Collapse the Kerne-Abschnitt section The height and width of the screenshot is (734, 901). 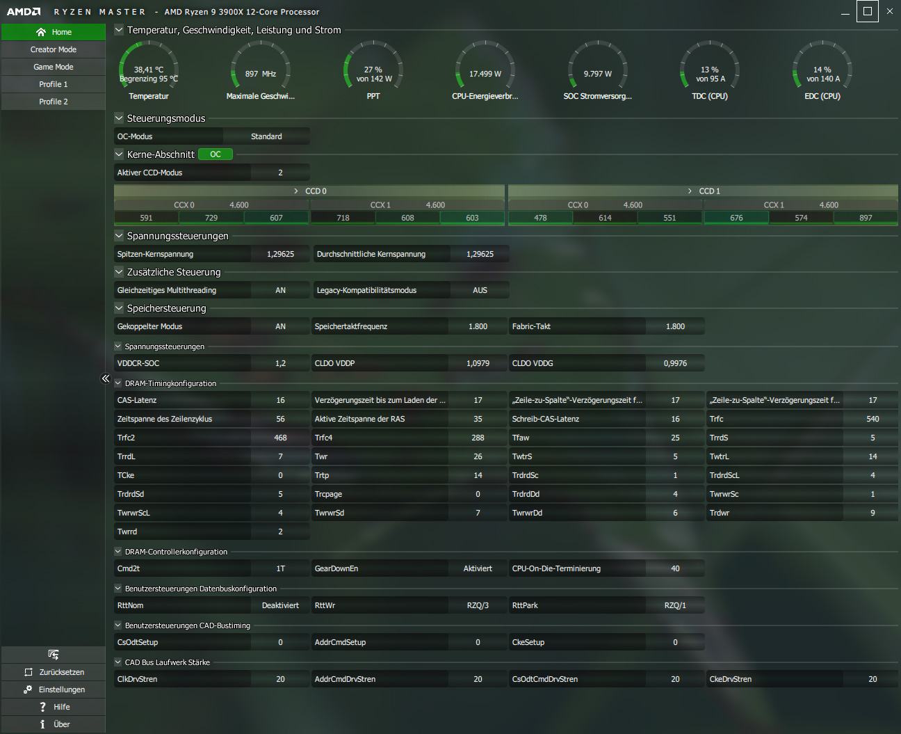pyautogui.click(x=119, y=154)
